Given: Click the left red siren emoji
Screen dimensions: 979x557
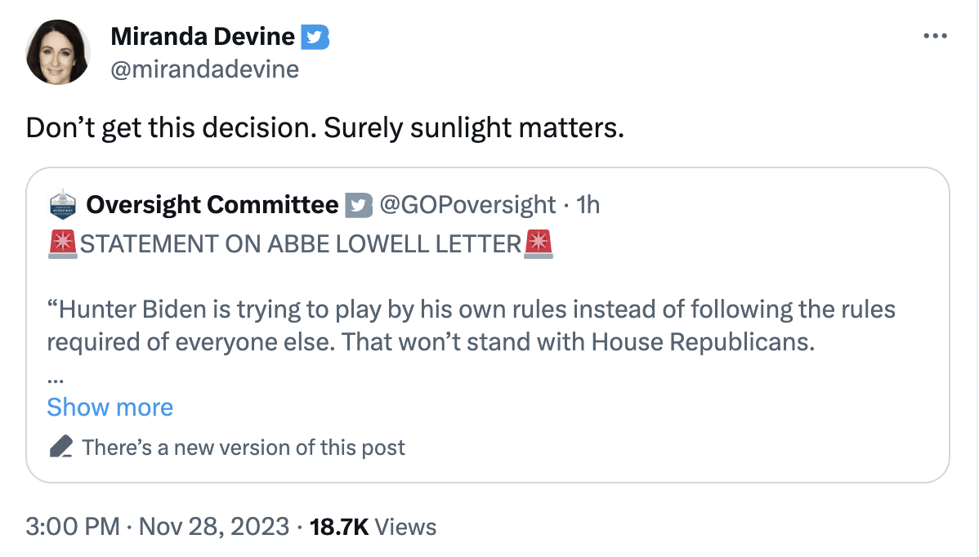Looking at the screenshot, I should [63, 243].
